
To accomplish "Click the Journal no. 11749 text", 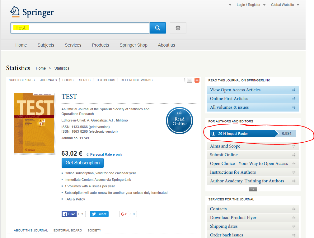I will (75, 138).
